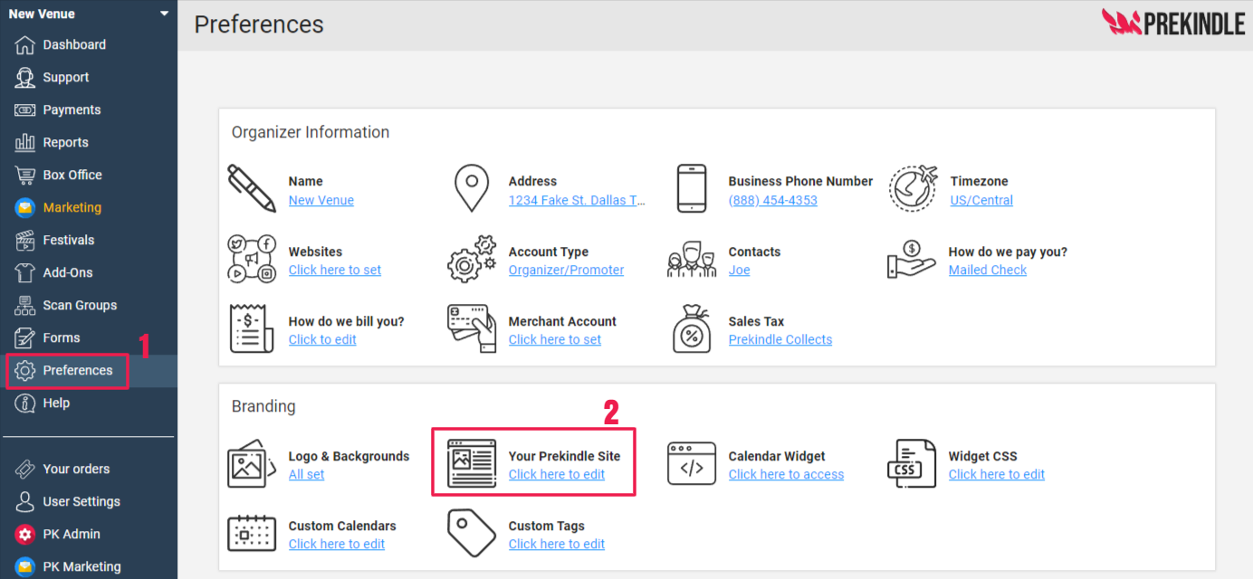Viewport: 1253px width, 579px height.
Task: Click the smartphone Business Phone icon
Action: tap(692, 188)
